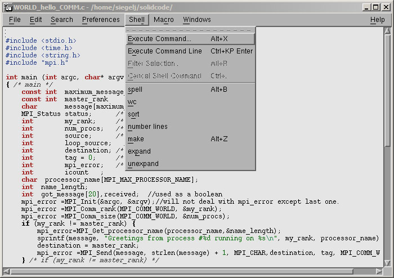Select the expand menu entry

[190, 151]
